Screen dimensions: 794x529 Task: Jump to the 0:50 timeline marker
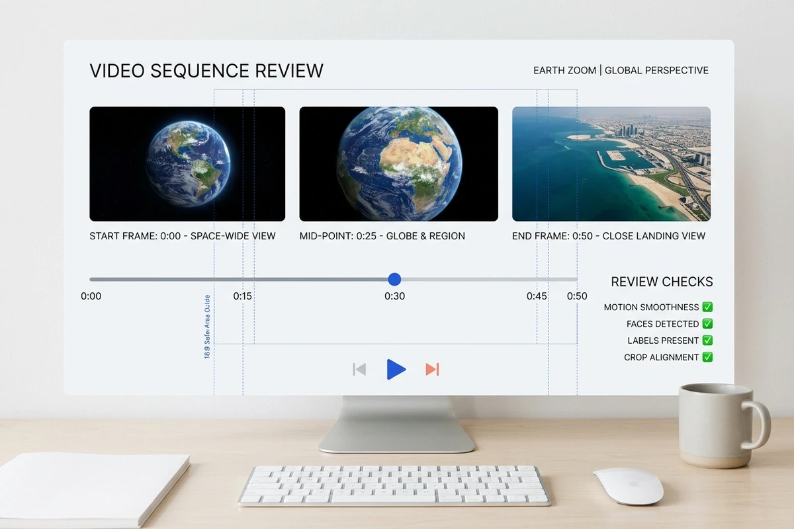click(577, 296)
